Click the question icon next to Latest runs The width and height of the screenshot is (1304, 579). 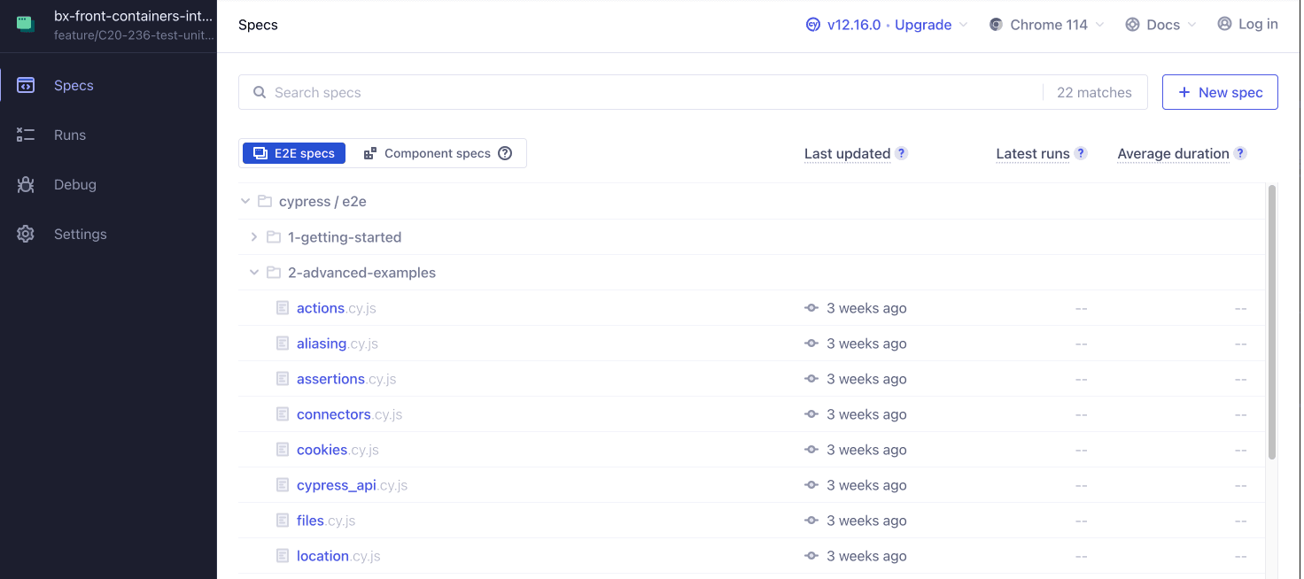coord(1081,153)
